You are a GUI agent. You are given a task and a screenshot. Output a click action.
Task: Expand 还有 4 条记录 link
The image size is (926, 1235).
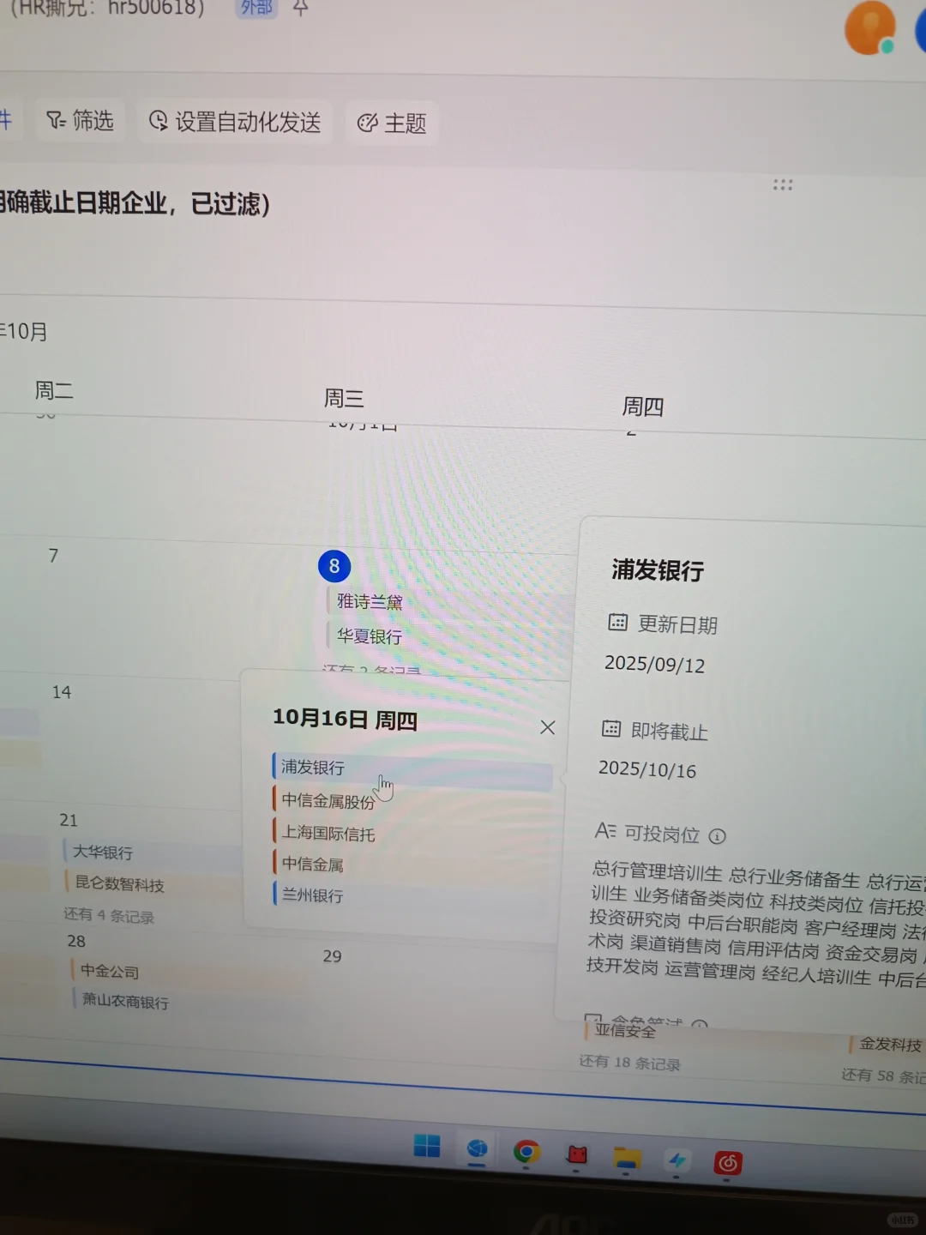109,915
